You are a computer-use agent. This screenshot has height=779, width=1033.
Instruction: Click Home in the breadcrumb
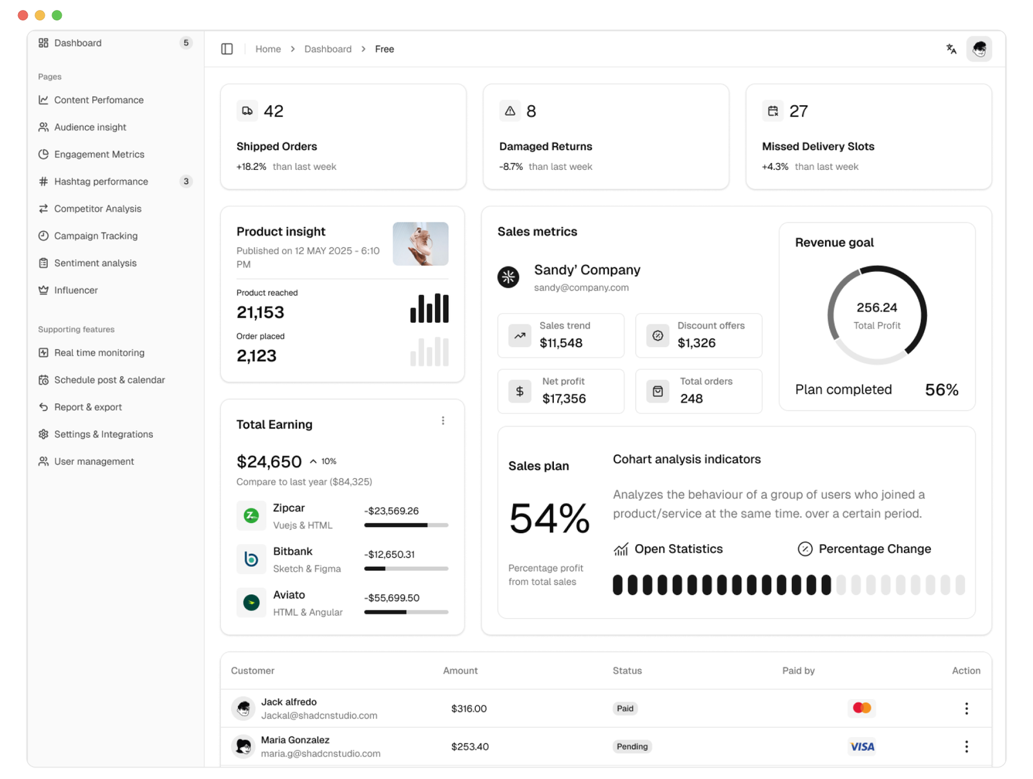point(268,49)
